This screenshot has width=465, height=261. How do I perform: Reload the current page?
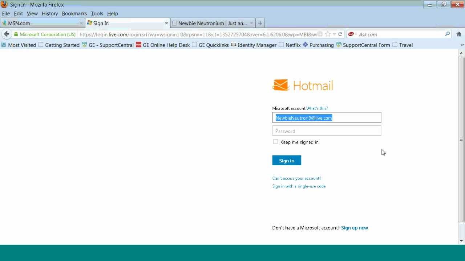click(x=340, y=34)
